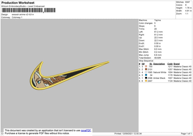Click the Machine value Tajima
The width and height of the screenshot is (193, 136).
pos(157,20)
